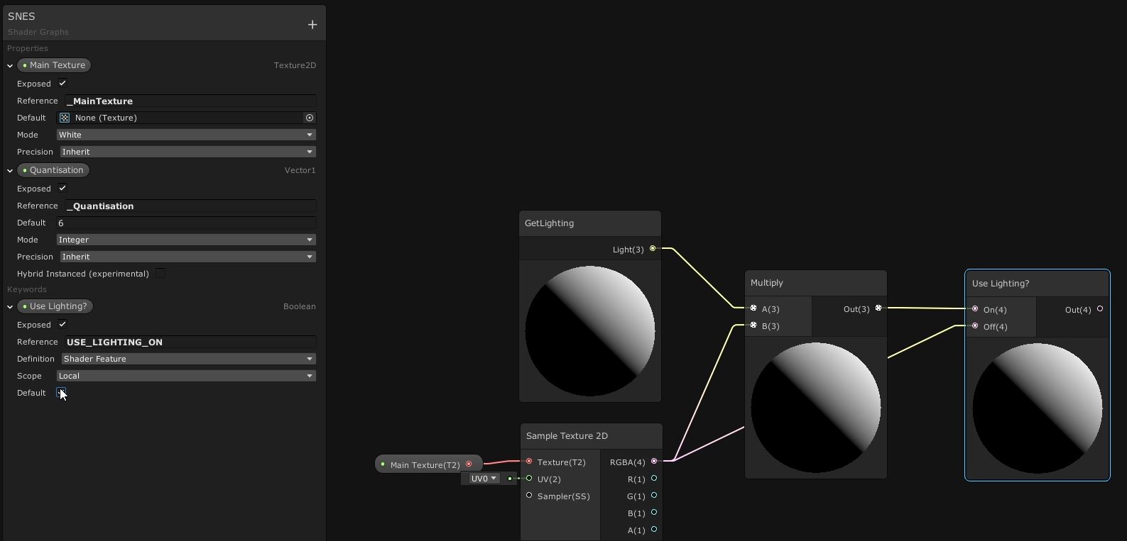Open the Quantisation Mode dropdown showing Integer

click(186, 240)
